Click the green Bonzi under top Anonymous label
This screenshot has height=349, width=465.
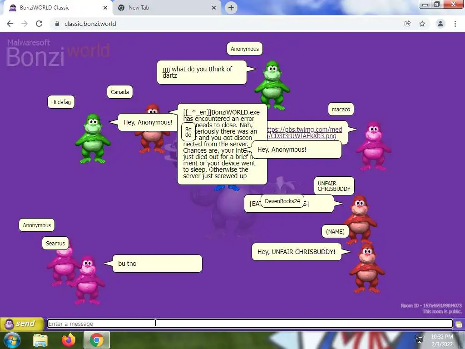click(272, 85)
